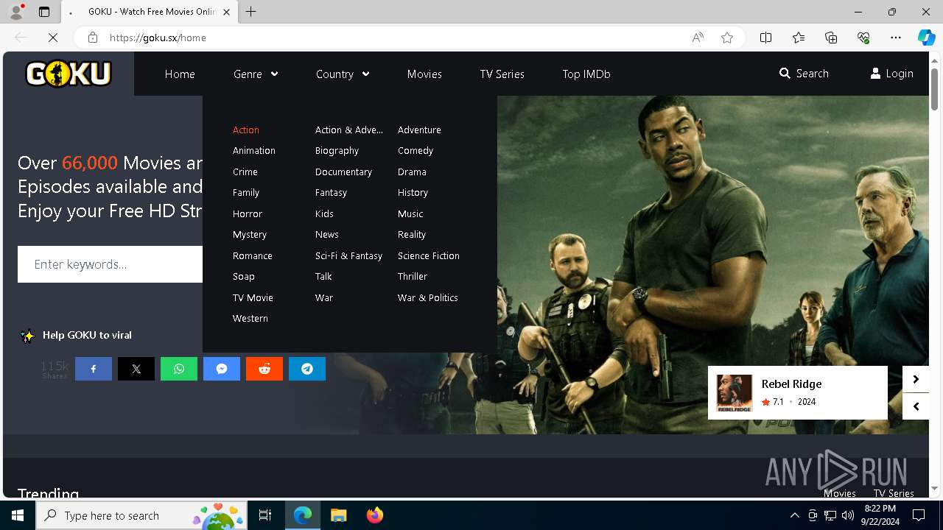Viewport: 943px width, 530px height.
Task: Open TV Series menu item
Action: click(502, 74)
